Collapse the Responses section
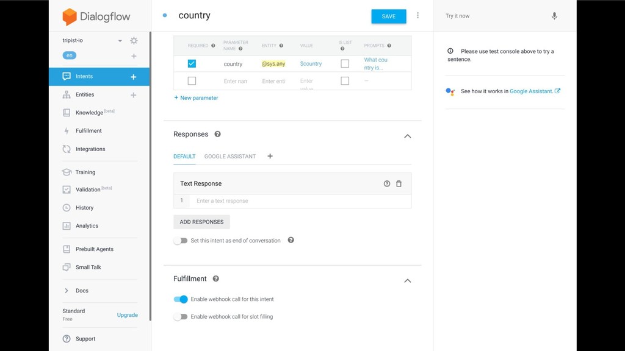625x351 pixels. point(407,136)
